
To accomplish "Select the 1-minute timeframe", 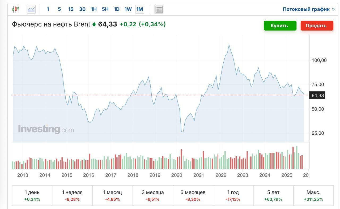I will pos(48,9).
